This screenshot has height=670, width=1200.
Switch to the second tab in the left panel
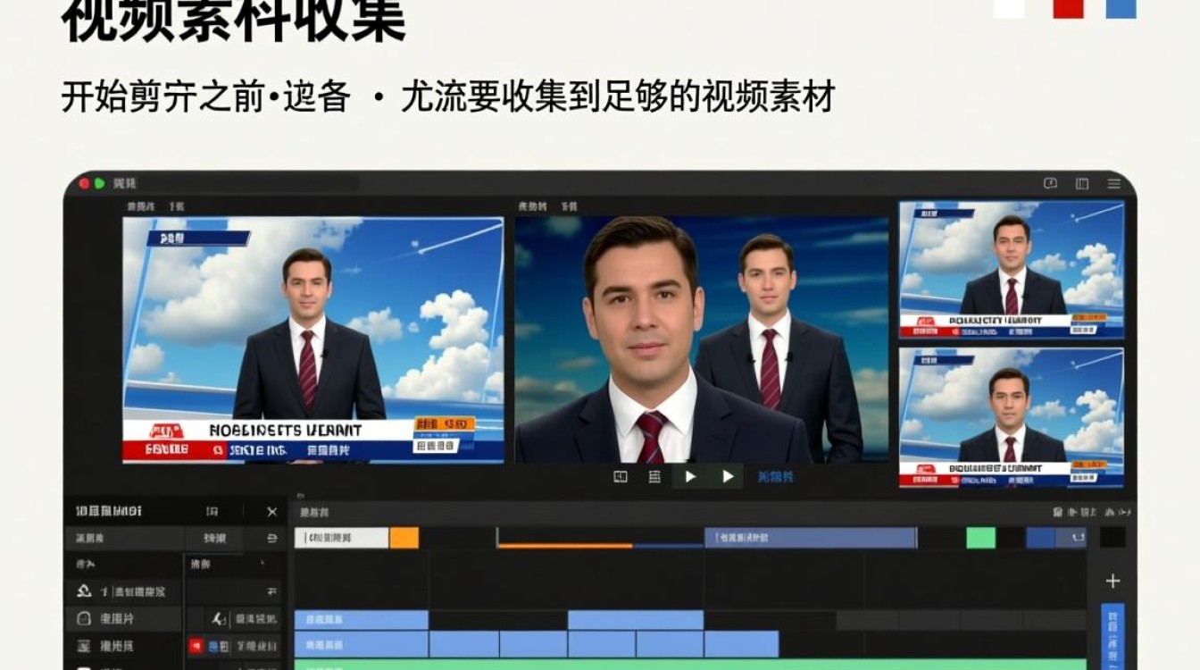[214, 538]
